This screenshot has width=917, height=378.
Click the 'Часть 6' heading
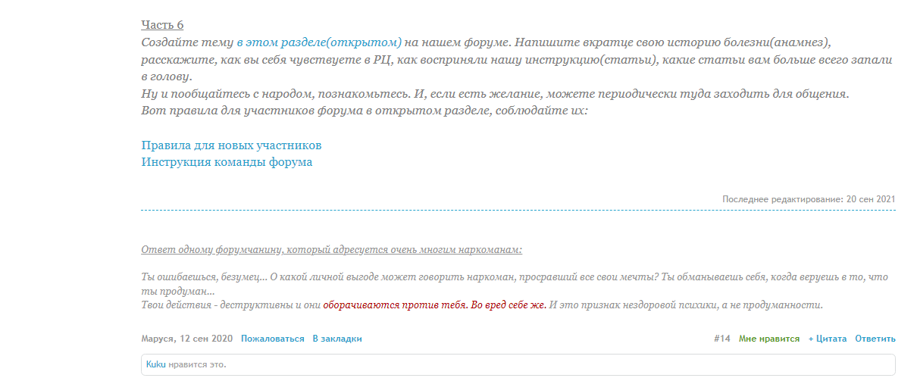[x=162, y=25]
